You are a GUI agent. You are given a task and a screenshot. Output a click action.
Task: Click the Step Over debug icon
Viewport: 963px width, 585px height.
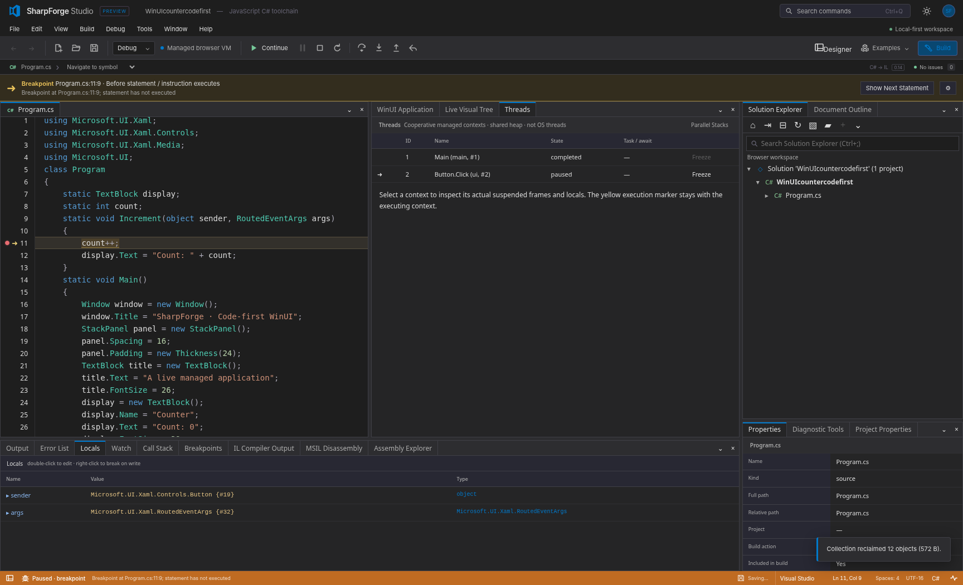[x=362, y=48]
